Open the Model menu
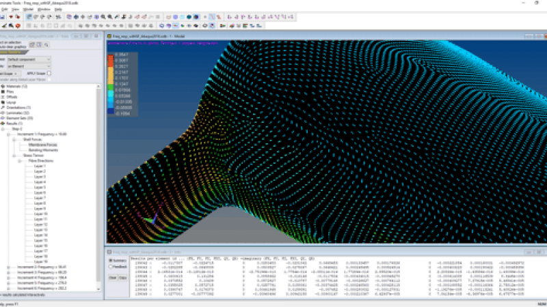The image size is (547, 307). click(27, 9)
